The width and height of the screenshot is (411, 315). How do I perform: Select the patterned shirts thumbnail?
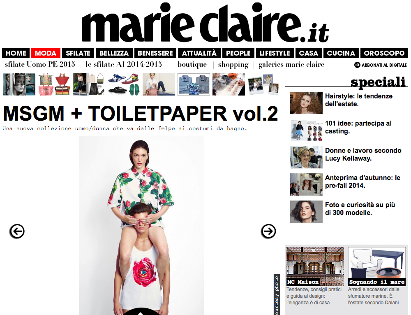pos(194,84)
